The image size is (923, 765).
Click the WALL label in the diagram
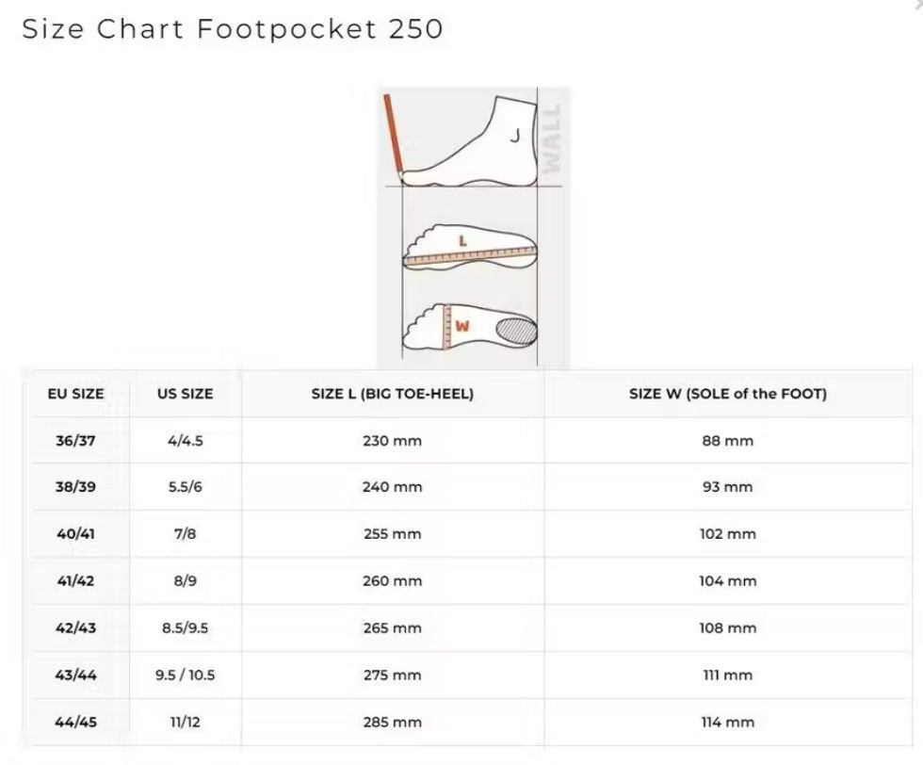point(552,139)
